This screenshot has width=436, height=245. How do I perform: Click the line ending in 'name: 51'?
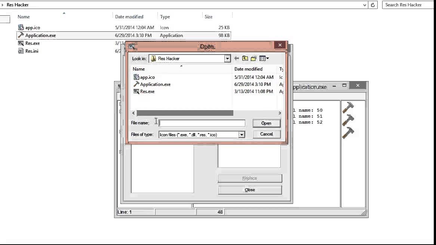click(308, 117)
